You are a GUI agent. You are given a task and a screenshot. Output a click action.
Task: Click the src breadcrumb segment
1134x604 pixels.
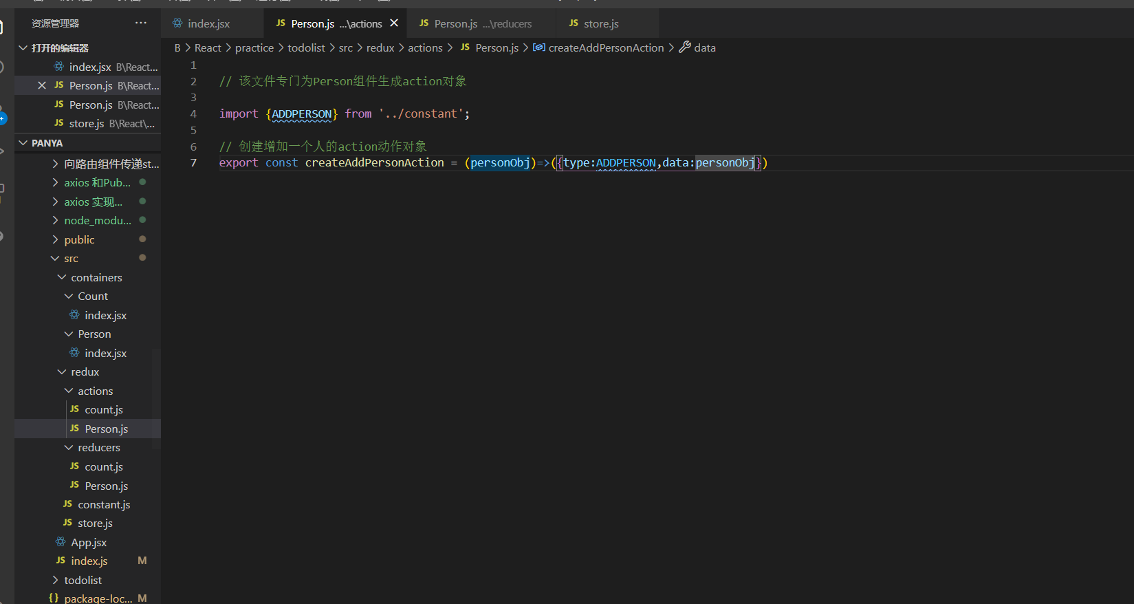[345, 47]
